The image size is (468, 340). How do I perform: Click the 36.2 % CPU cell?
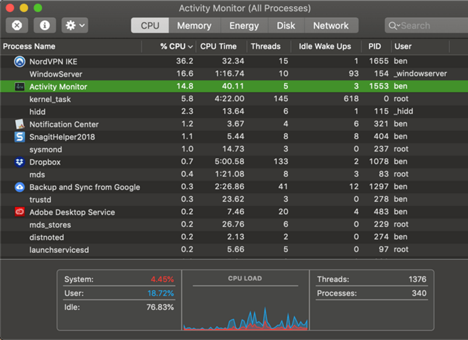point(184,61)
